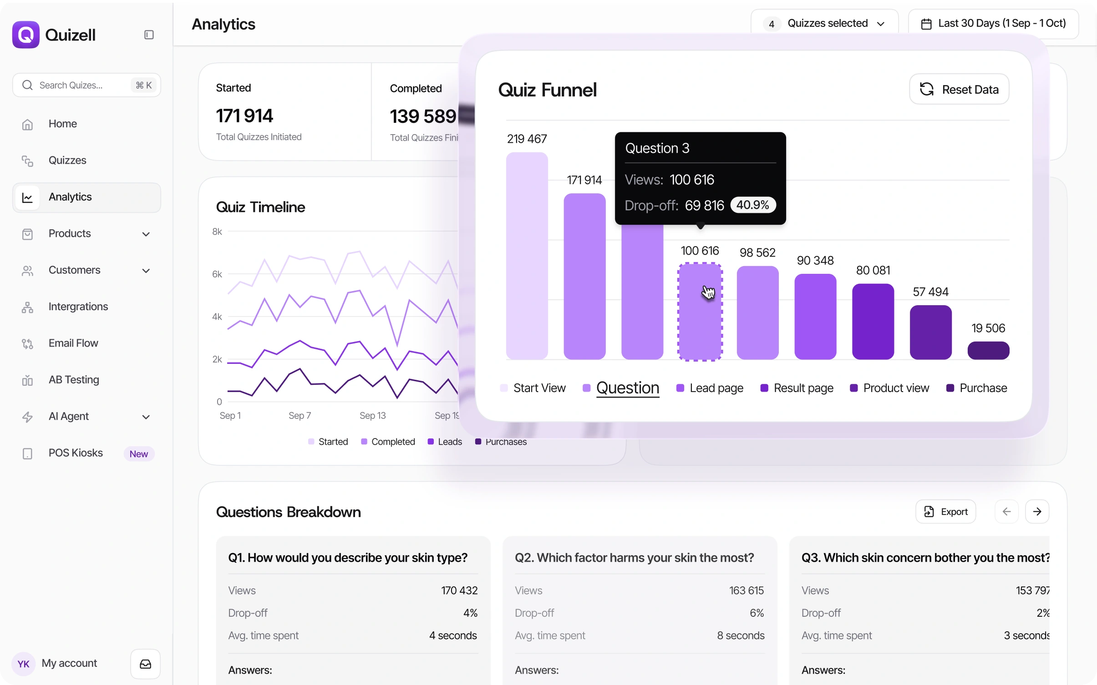1097x685 pixels.
Task: Open the Home menu item
Action: point(86,124)
